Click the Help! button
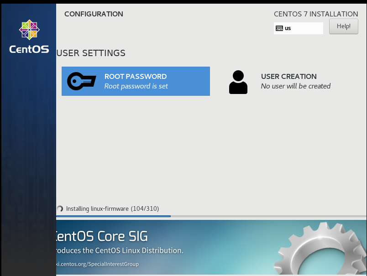This screenshot has width=367, height=276. [344, 26]
